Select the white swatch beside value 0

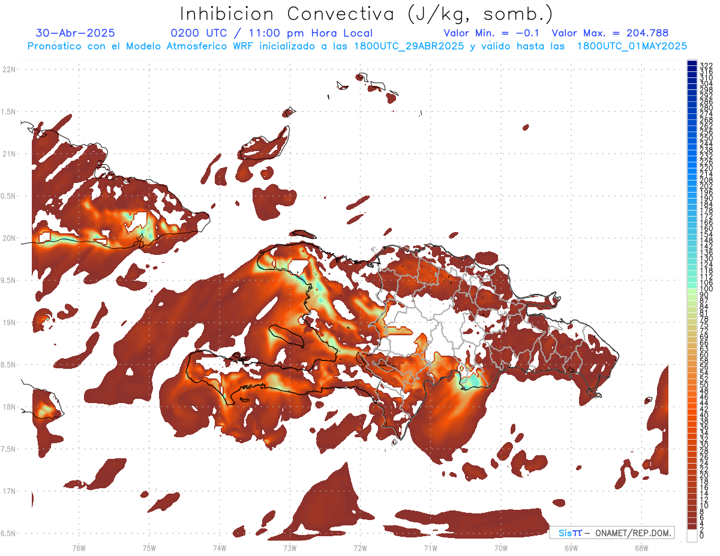[692, 535]
